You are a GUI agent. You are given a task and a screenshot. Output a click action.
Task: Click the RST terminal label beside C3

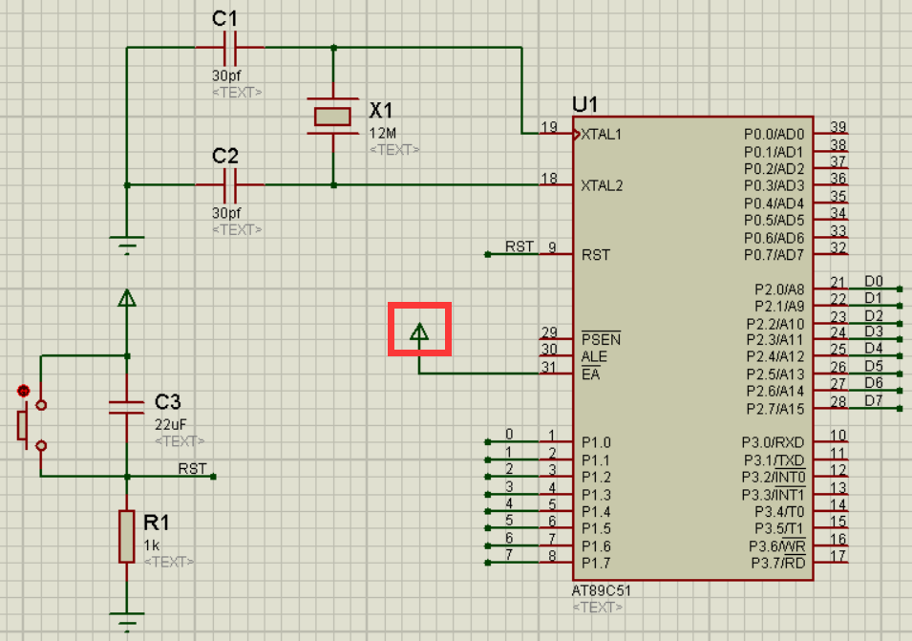[192, 469]
